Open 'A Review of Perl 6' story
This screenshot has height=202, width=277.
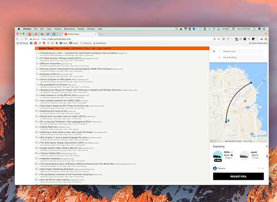pos(49,74)
